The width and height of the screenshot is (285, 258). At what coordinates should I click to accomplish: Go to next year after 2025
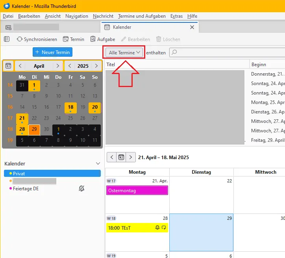[x=96, y=66]
